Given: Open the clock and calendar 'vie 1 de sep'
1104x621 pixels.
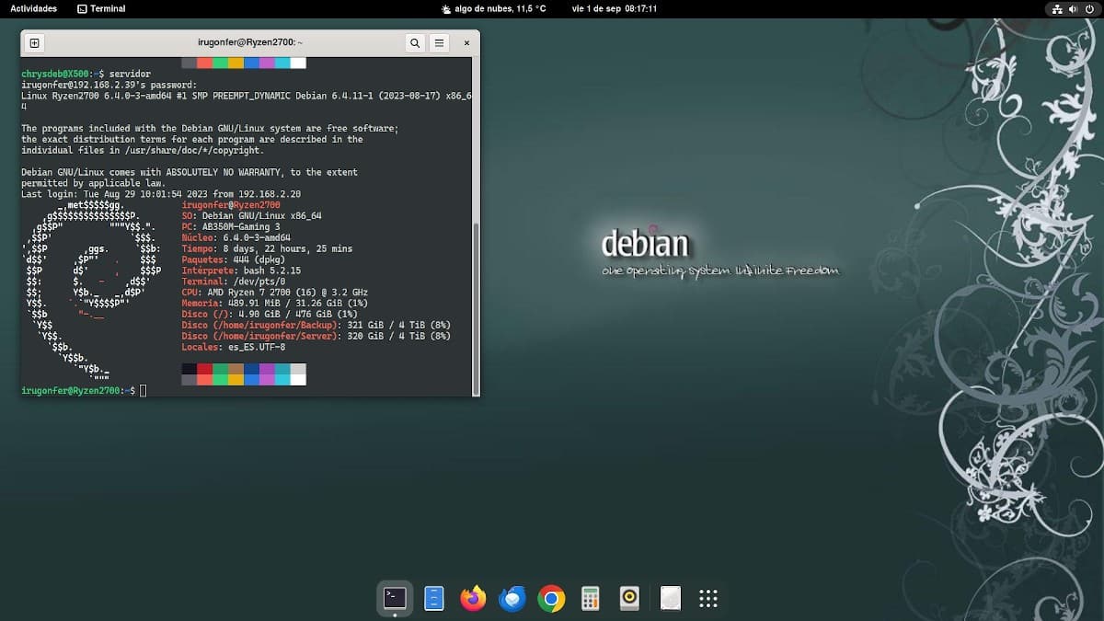Looking at the screenshot, I should pyautogui.click(x=616, y=8).
